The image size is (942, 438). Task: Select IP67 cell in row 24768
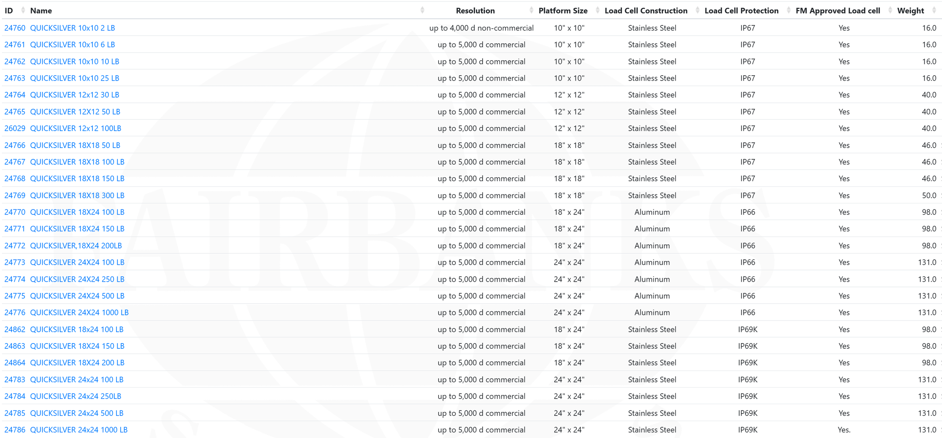point(748,178)
